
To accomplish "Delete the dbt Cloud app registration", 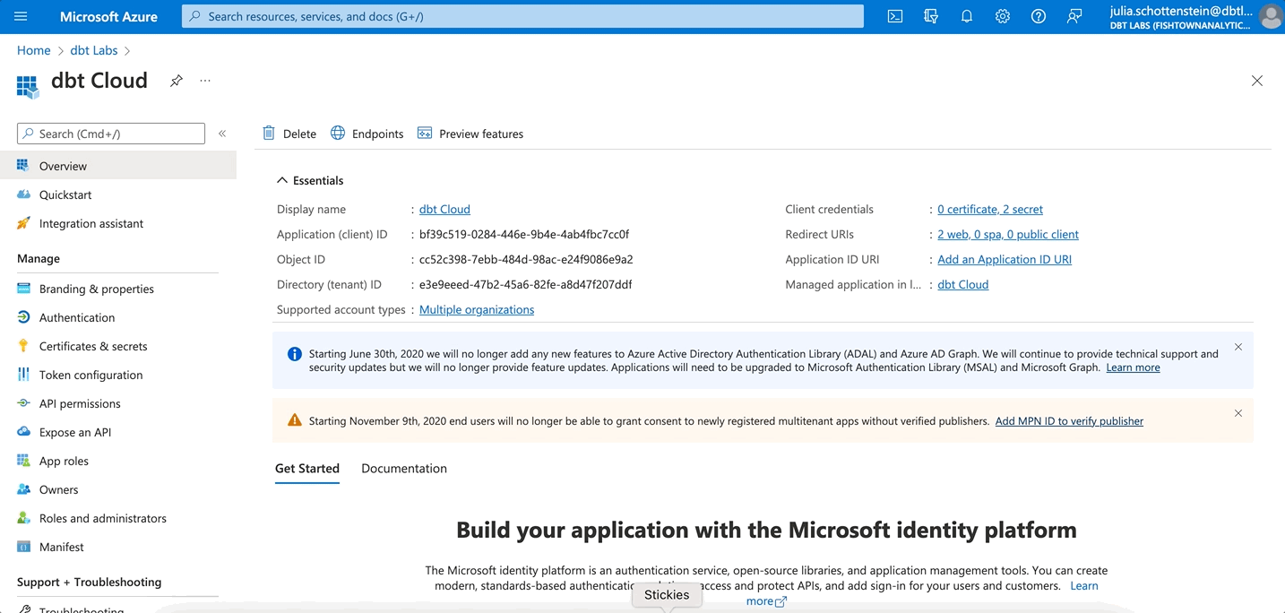I will tap(289, 133).
